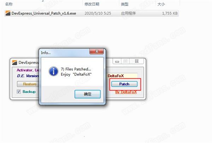Toggle the Backup checkbox

pos(19,92)
